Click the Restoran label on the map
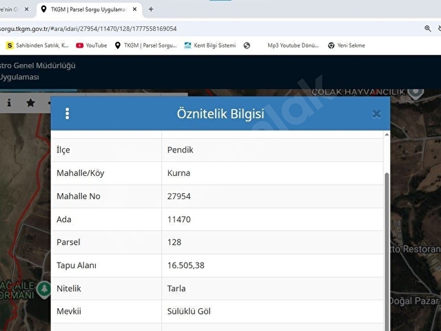 coord(416,249)
